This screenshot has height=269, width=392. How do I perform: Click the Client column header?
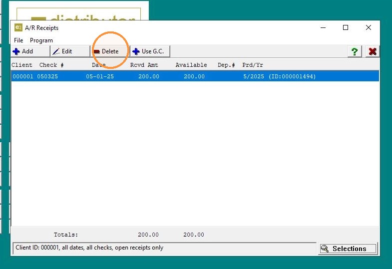[x=22, y=65]
